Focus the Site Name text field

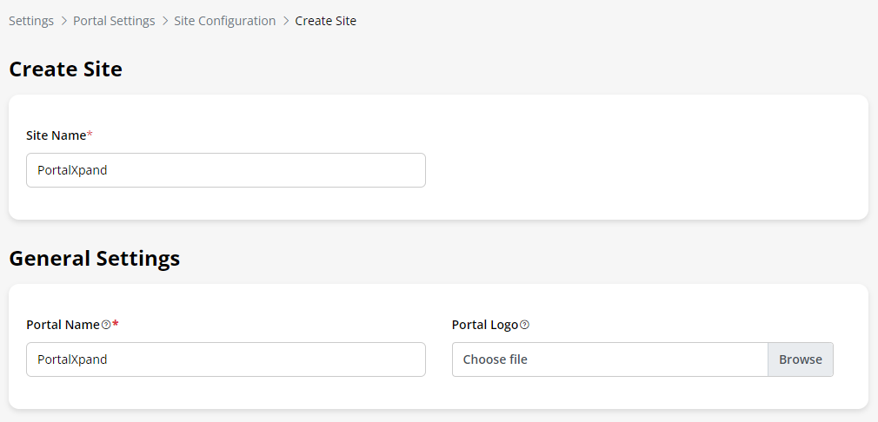226,170
